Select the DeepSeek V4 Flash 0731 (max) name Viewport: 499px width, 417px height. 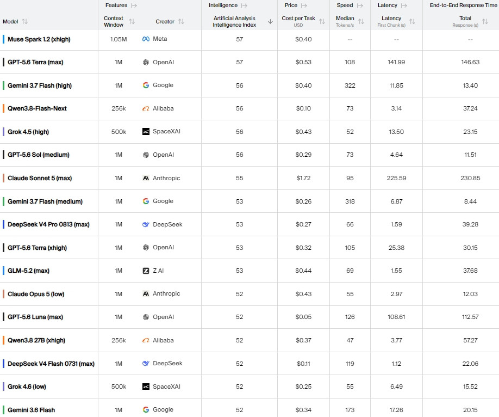pyautogui.click(x=51, y=364)
